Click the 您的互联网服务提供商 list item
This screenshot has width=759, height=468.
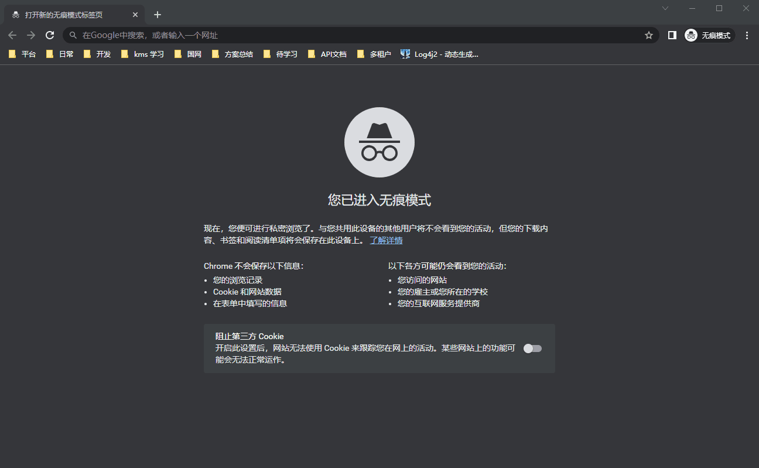439,303
